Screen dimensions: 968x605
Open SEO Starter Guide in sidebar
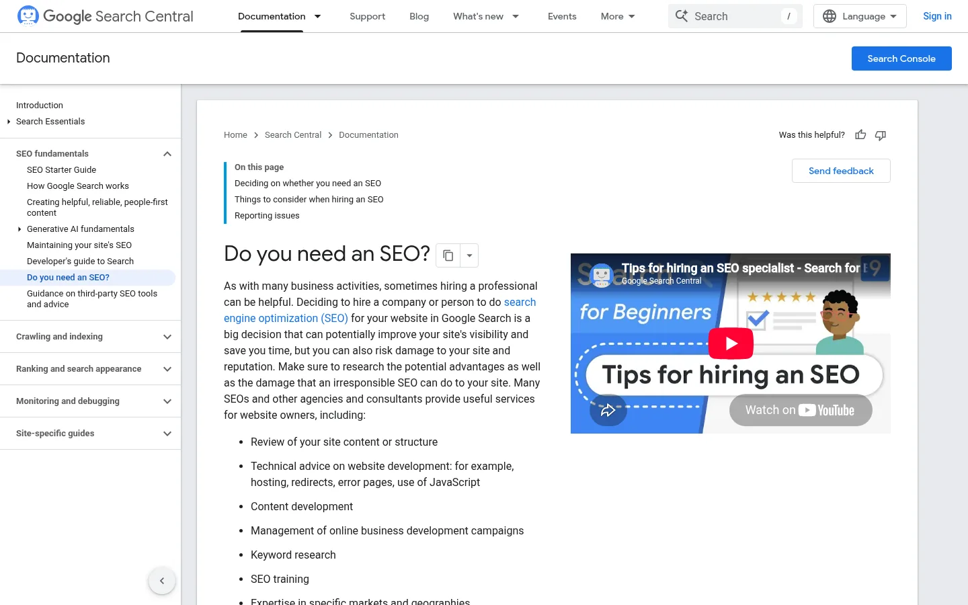(61, 170)
